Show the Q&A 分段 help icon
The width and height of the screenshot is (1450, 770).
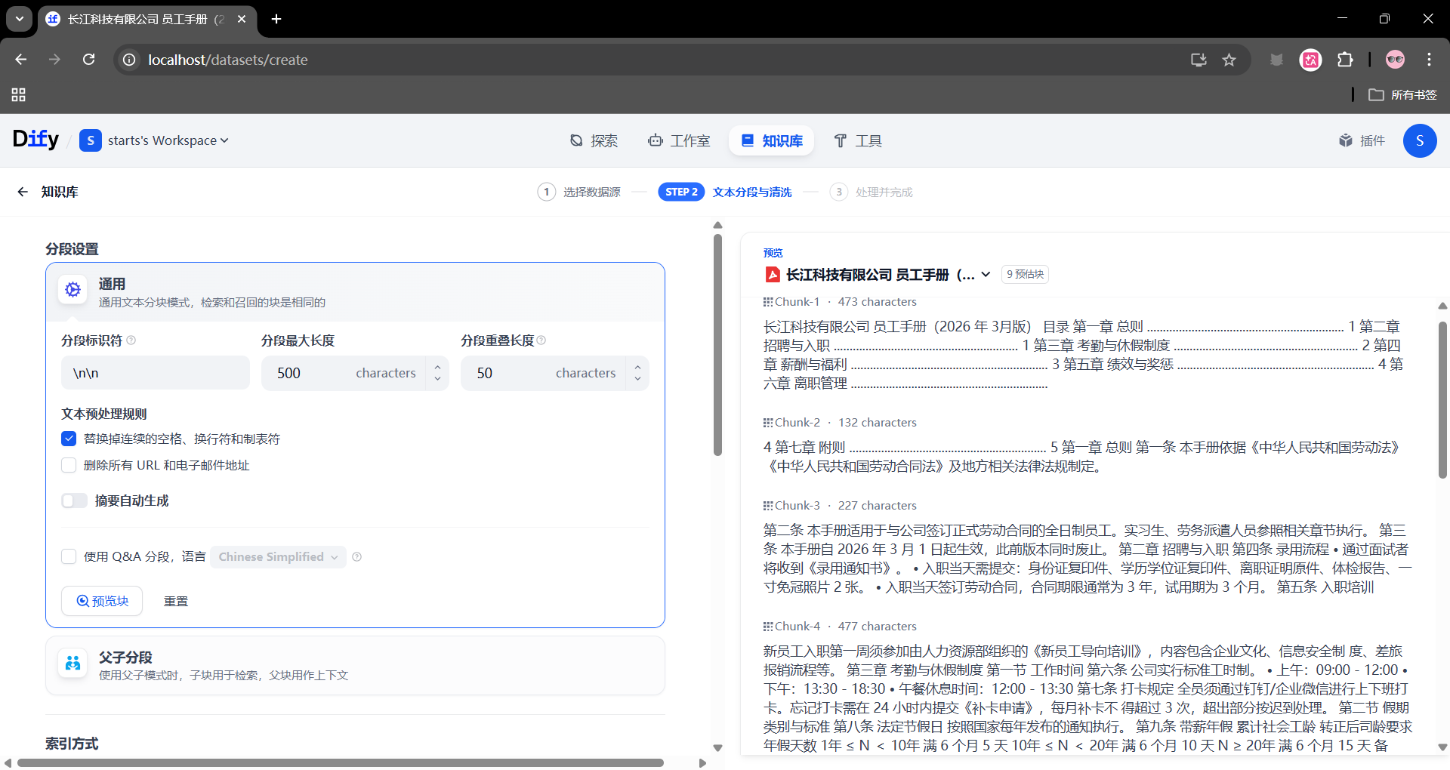(x=357, y=556)
